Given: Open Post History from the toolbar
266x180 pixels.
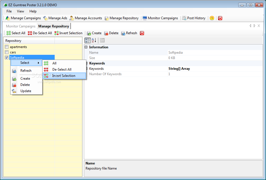Looking at the screenshot, I should (x=194, y=18).
